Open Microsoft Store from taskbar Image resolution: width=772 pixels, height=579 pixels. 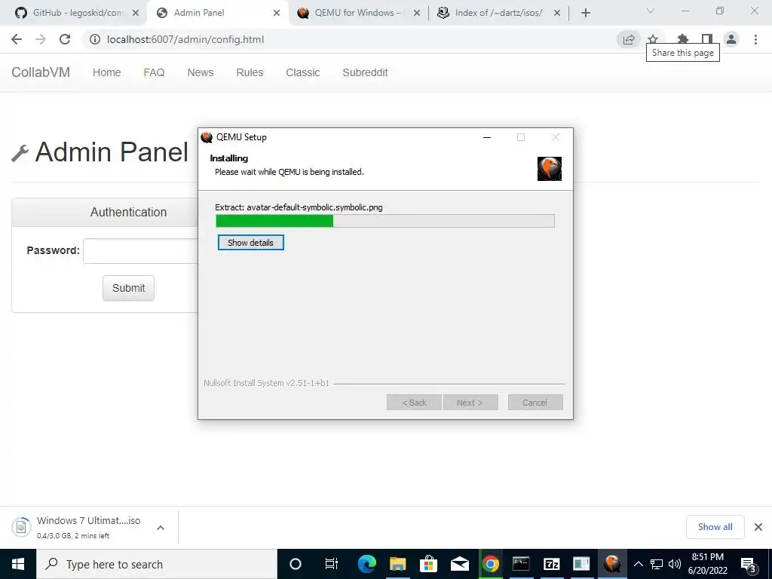[x=428, y=564]
